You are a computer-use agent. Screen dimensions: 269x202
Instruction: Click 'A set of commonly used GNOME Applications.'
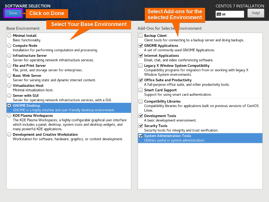click(179, 50)
